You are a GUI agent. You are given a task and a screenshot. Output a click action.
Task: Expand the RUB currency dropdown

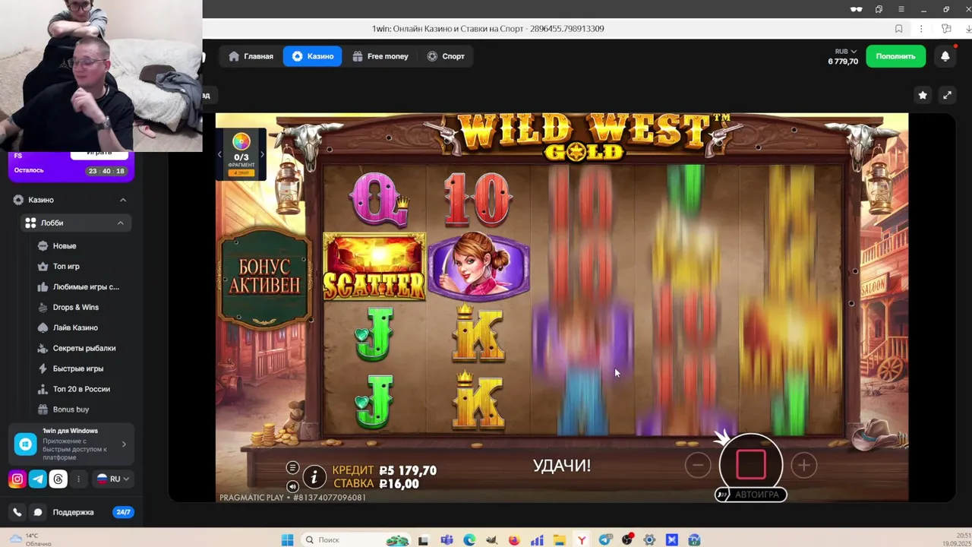(x=845, y=52)
